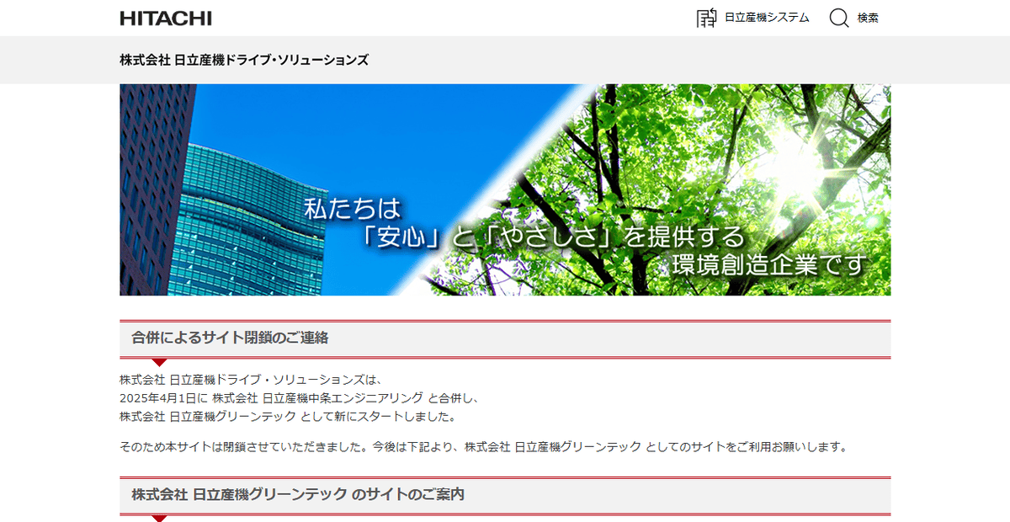1010x522 pixels.
Task: Select the HITACHI logo to go home
Action: coord(167,18)
